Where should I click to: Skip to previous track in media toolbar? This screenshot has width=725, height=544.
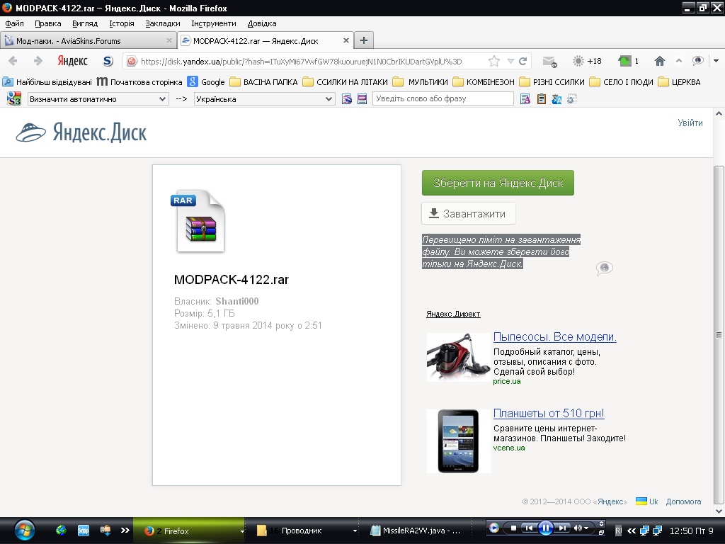(x=529, y=528)
